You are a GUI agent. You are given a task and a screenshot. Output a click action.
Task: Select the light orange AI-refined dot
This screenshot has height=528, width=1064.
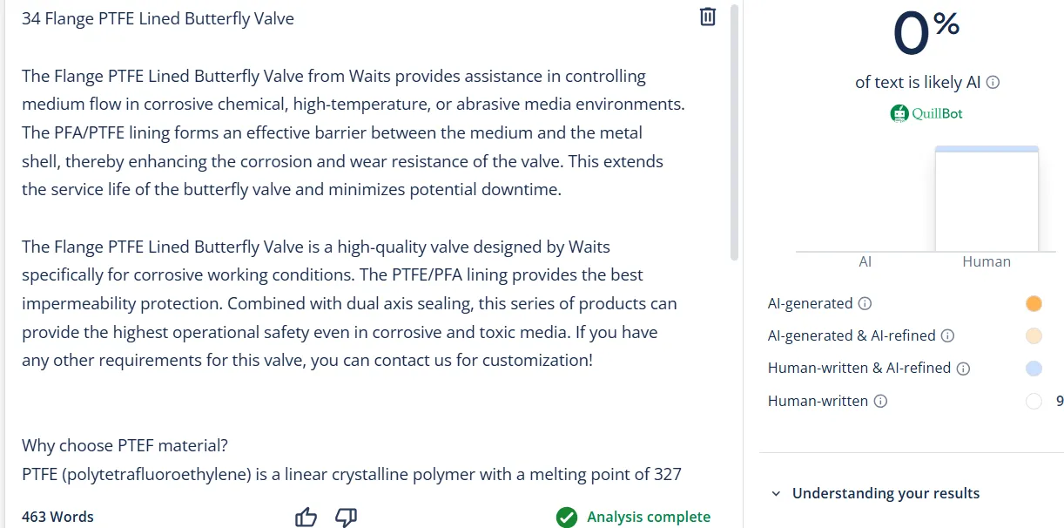pyautogui.click(x=1034, y=336)
